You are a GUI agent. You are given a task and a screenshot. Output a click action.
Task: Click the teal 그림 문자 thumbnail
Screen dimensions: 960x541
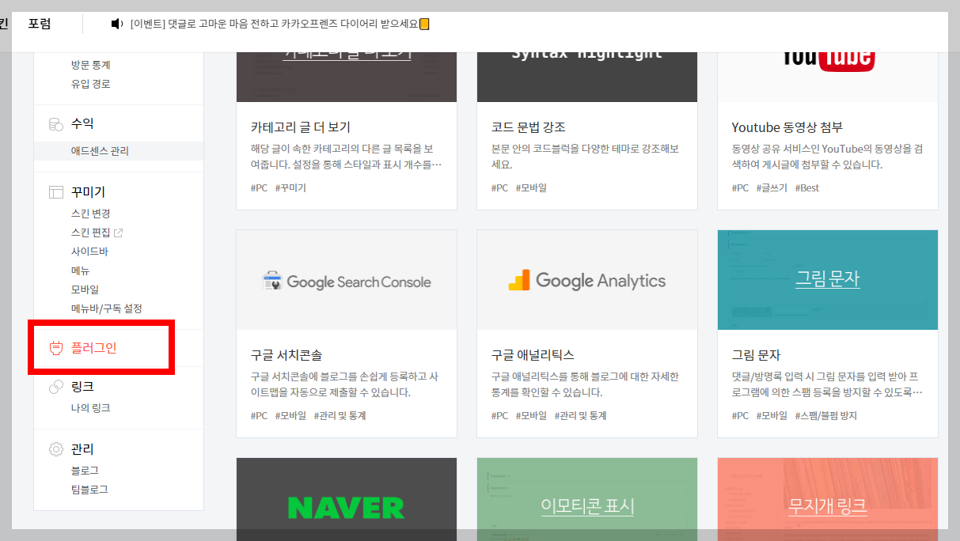828,279
